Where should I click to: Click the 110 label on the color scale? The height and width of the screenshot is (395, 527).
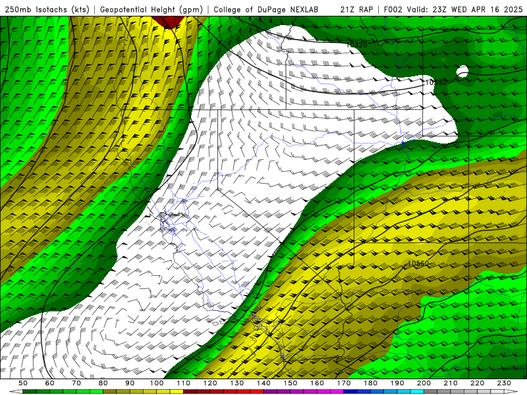point(184,383)
